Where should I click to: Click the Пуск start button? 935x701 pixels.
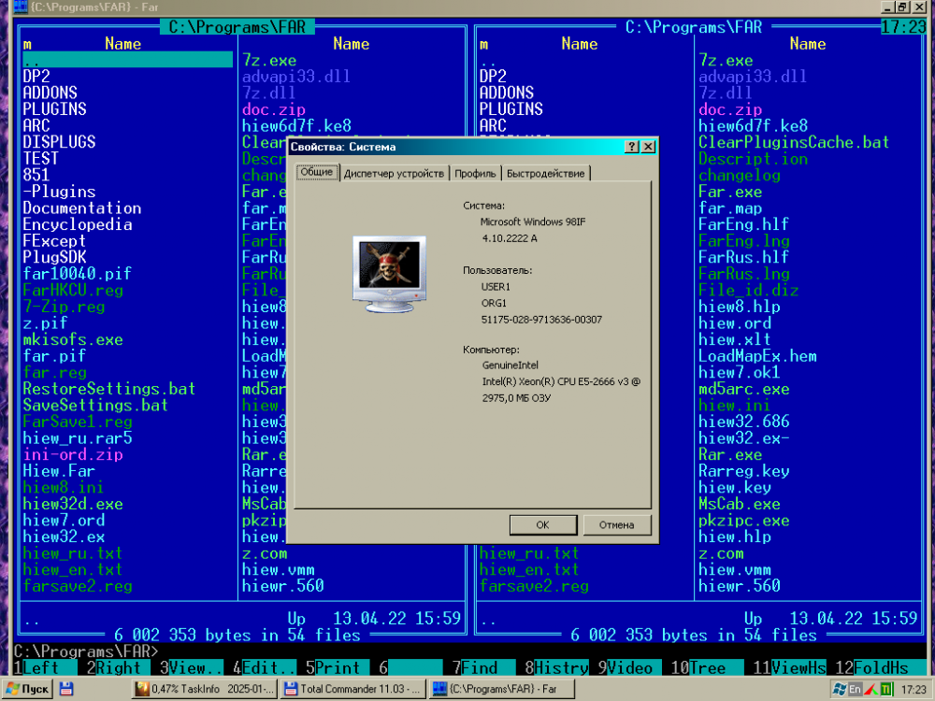click(26, 689)
